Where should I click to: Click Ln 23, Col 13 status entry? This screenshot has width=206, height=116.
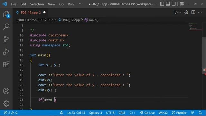click(x=76, y=113)
